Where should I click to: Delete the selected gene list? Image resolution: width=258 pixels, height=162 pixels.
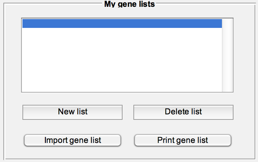point(183,112)
